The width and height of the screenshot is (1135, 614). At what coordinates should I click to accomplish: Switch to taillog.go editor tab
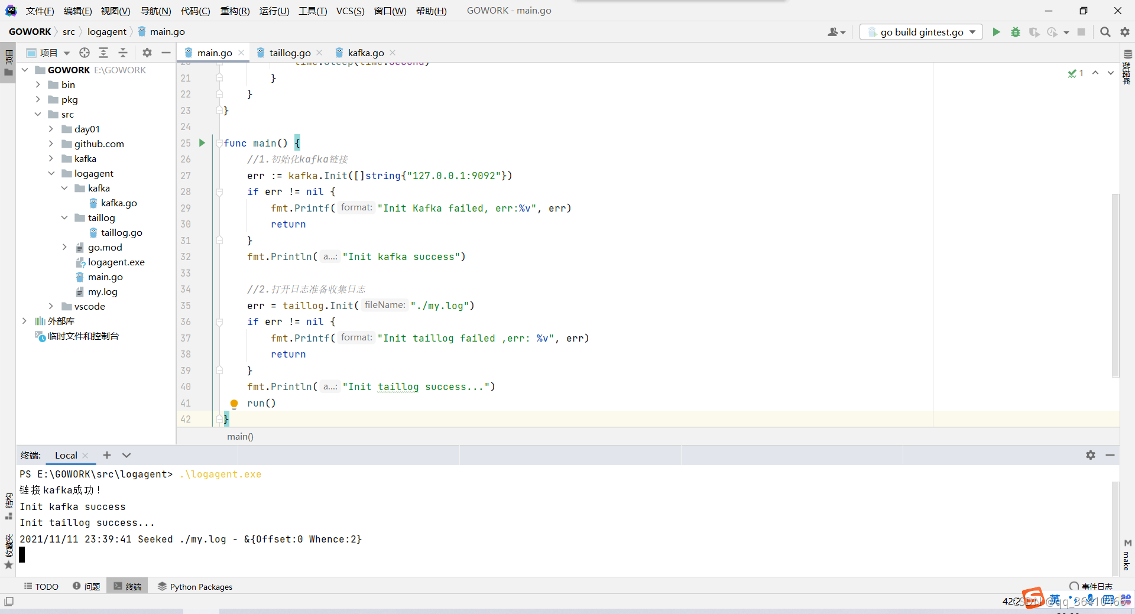point(290,53)
